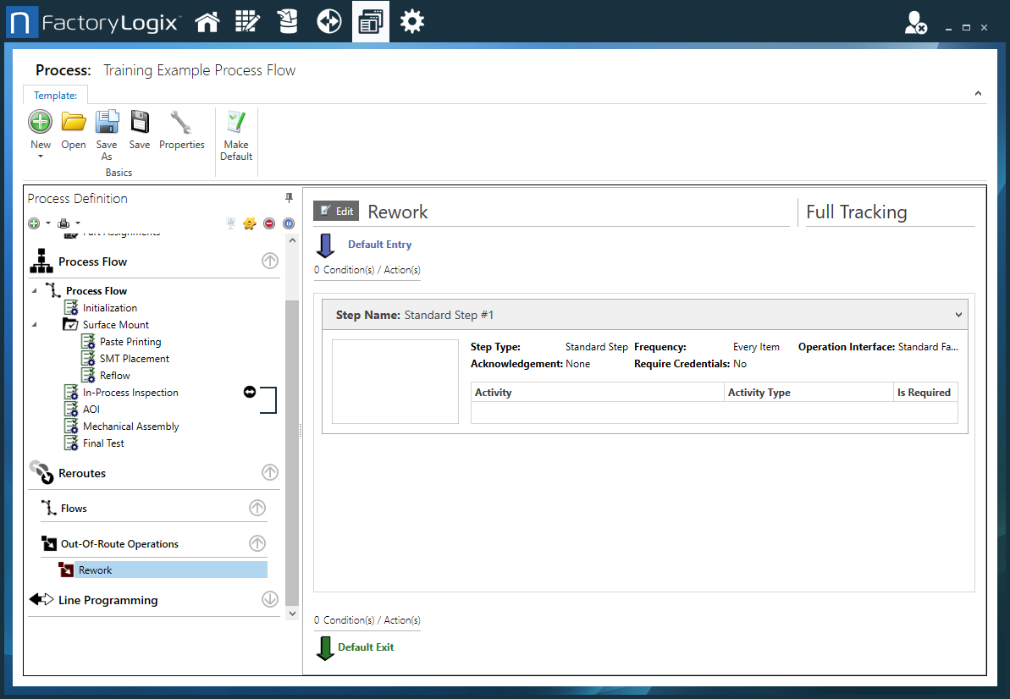Click the red remove icon in Process Definition
The image size is (1010, 699).
(269, 223)
